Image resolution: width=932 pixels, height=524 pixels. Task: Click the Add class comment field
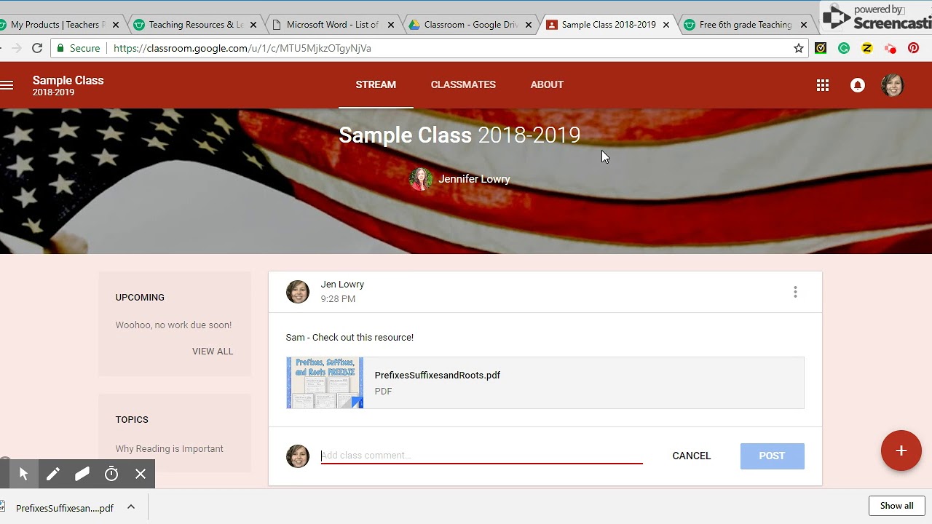click(x=481, y=456)
